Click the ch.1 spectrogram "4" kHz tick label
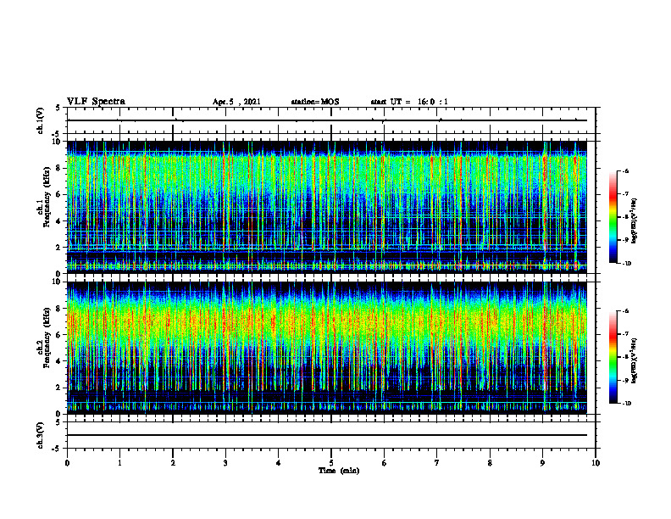671x519 pixels. click(59, 221)
